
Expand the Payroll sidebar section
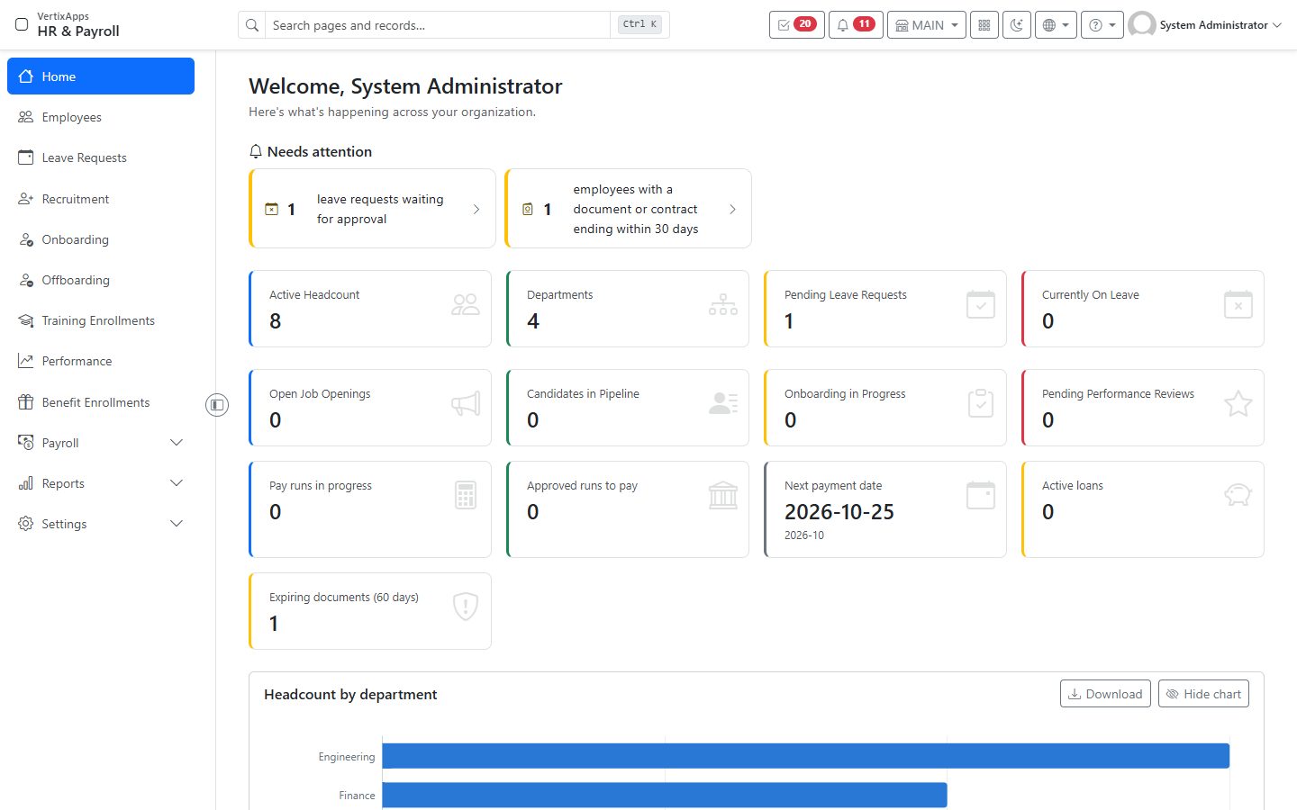click(x=101, y=443)
